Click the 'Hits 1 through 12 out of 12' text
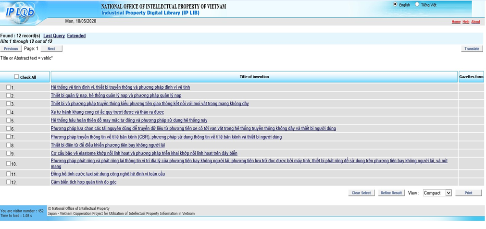This screenshot has width=486, height=229. pos(26,41)
